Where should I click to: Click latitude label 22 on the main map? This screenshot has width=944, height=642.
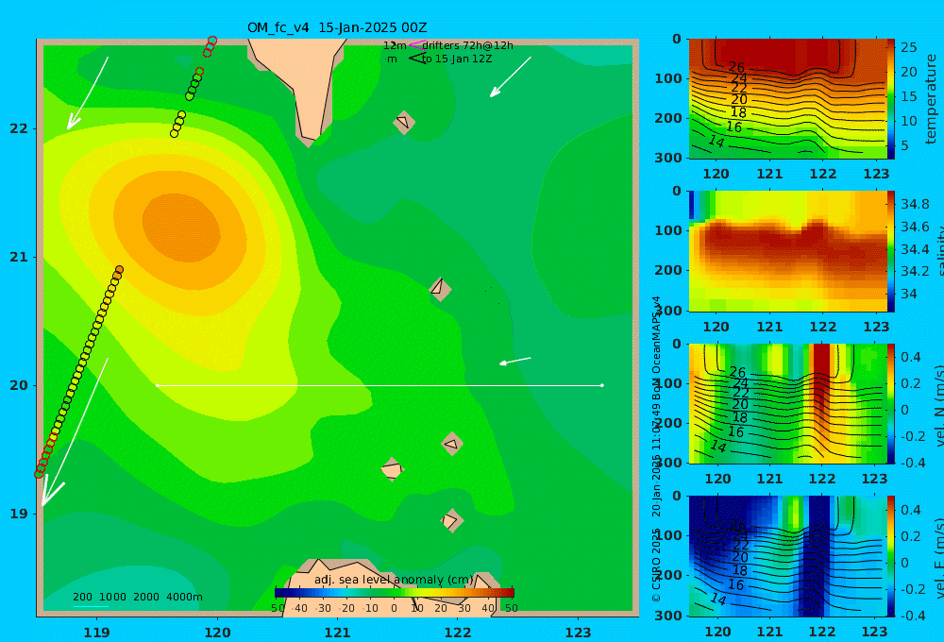19,128
